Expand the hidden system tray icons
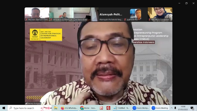The image size is (197, 111). (172, 108)
